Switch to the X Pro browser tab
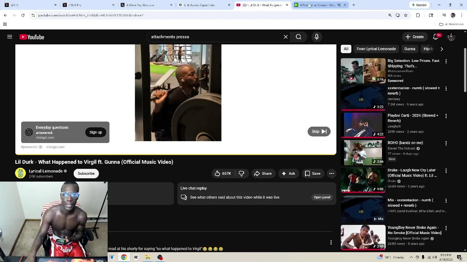Image resolution: width=467 pixels, height=262 pixels. point(88,5)
